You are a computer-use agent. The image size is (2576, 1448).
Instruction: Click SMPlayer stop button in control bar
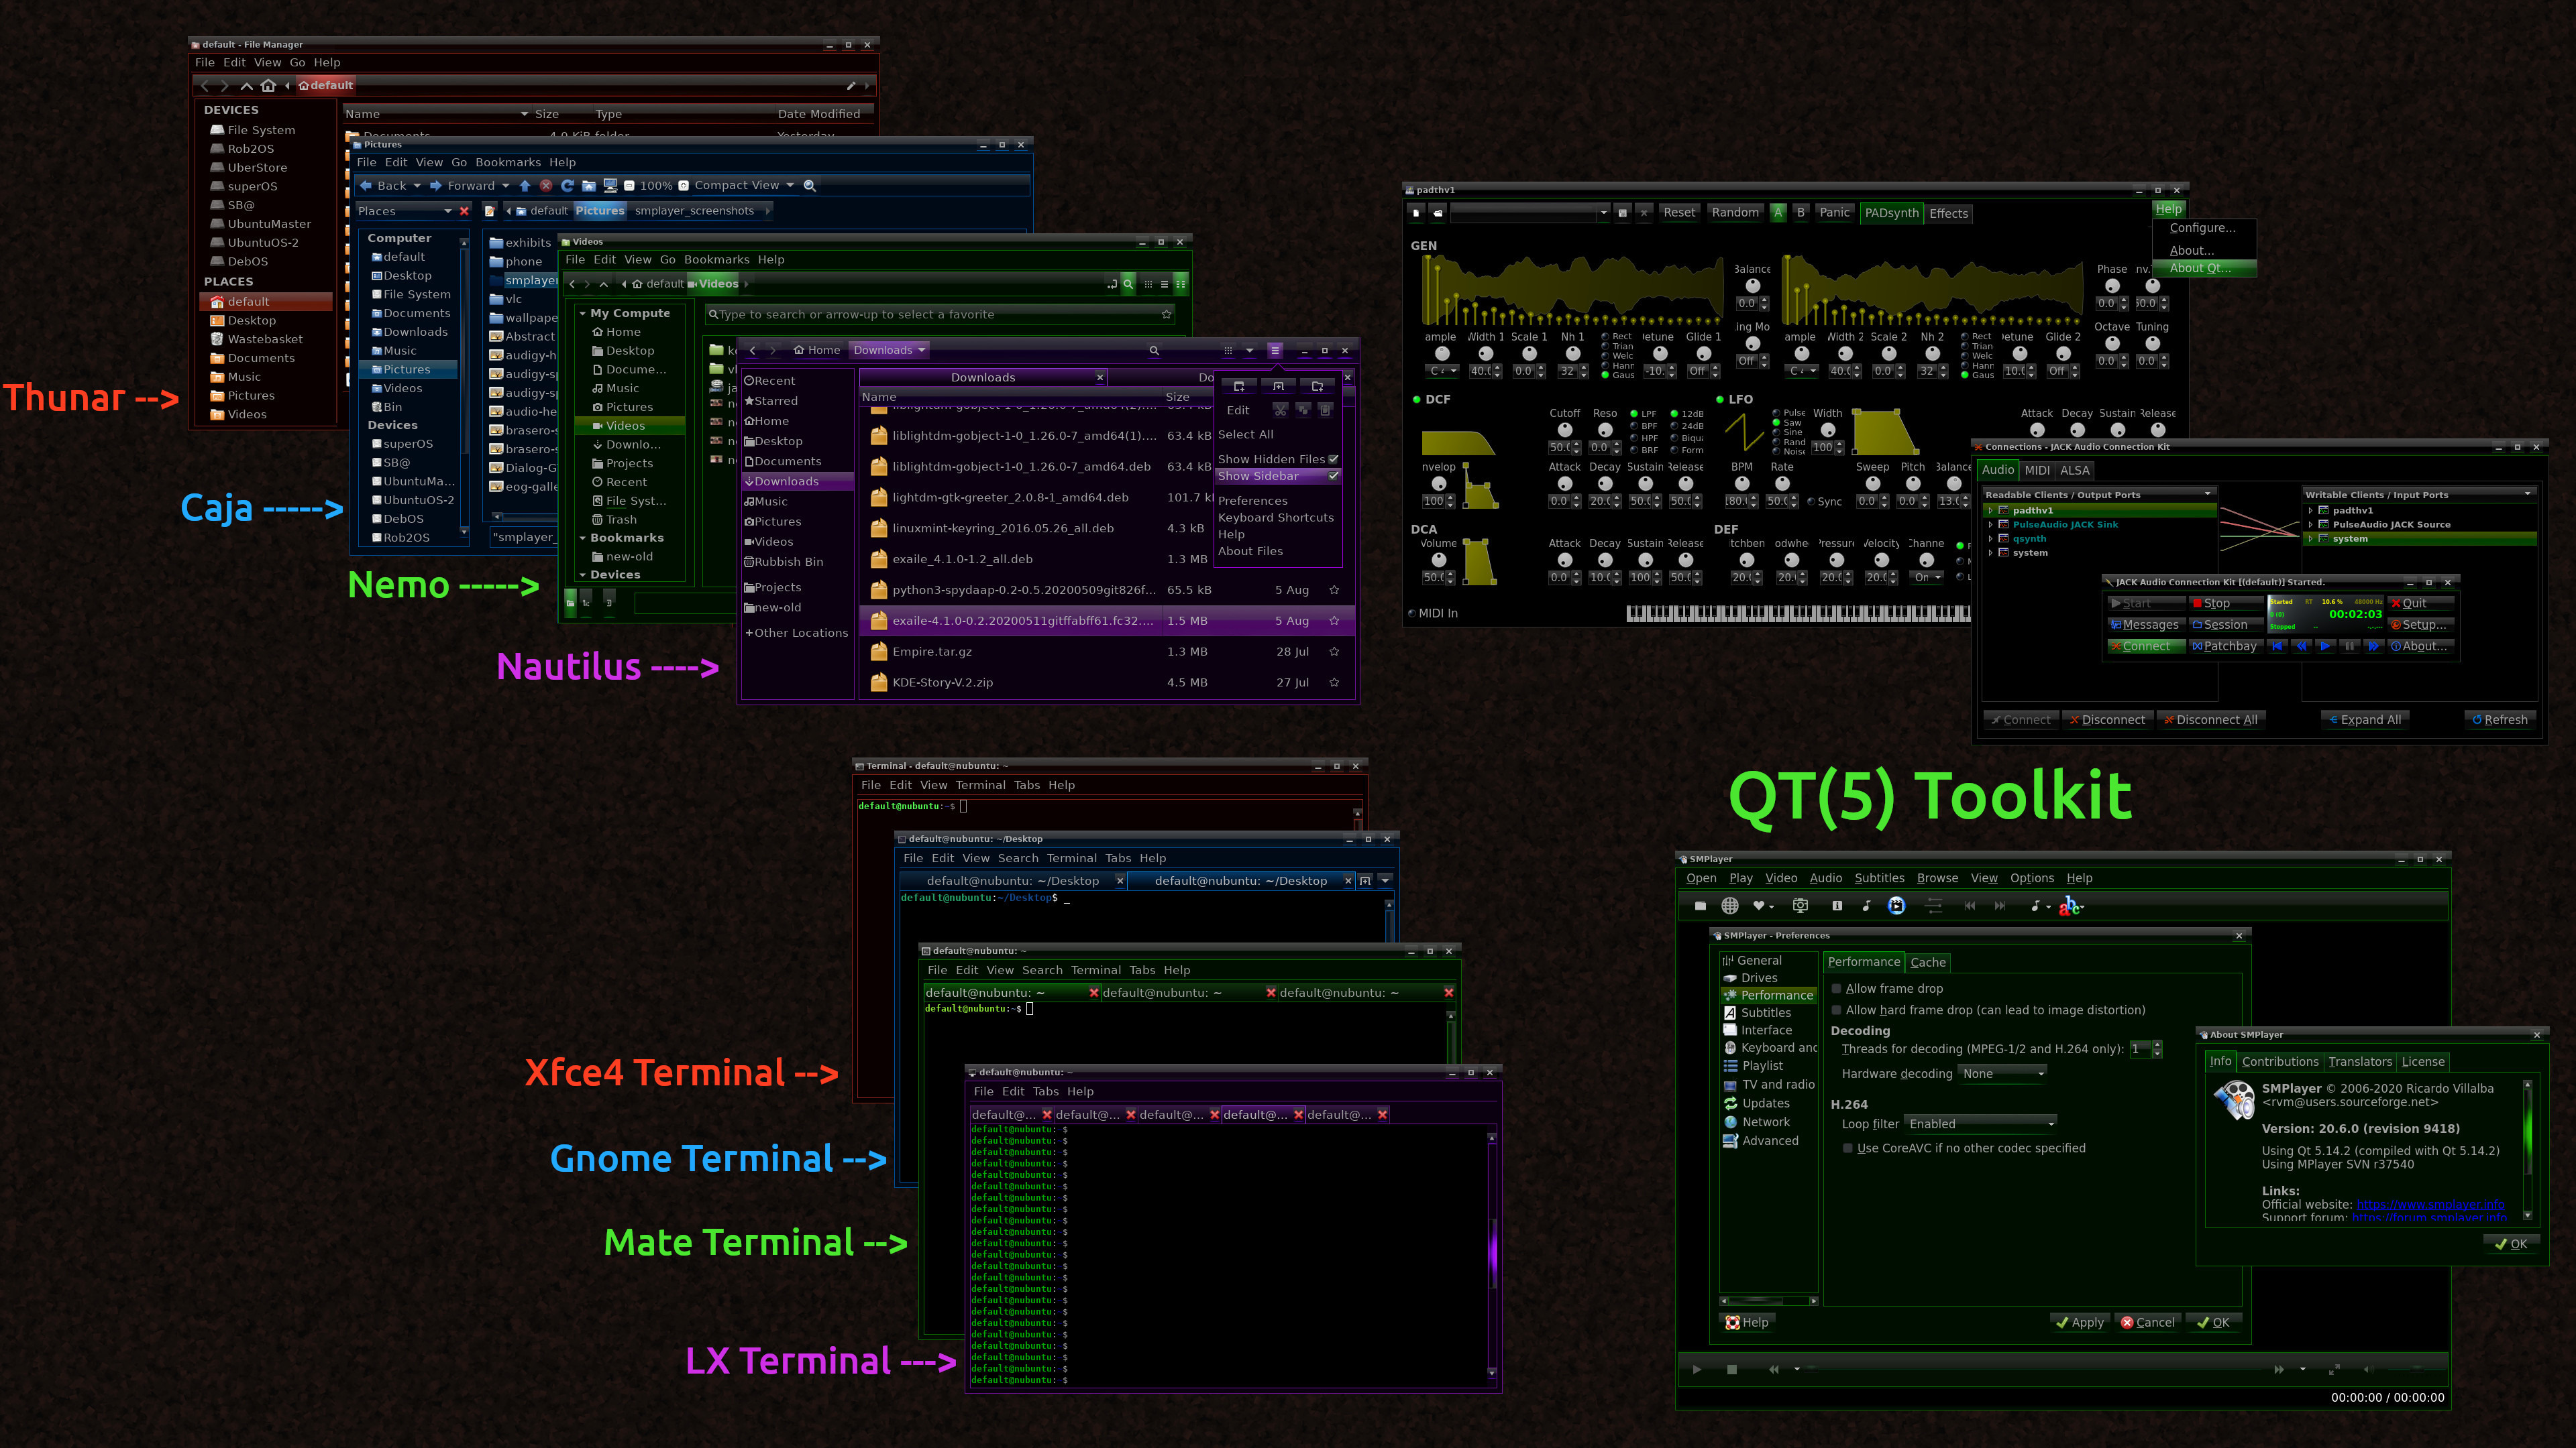point(1732,1370)
